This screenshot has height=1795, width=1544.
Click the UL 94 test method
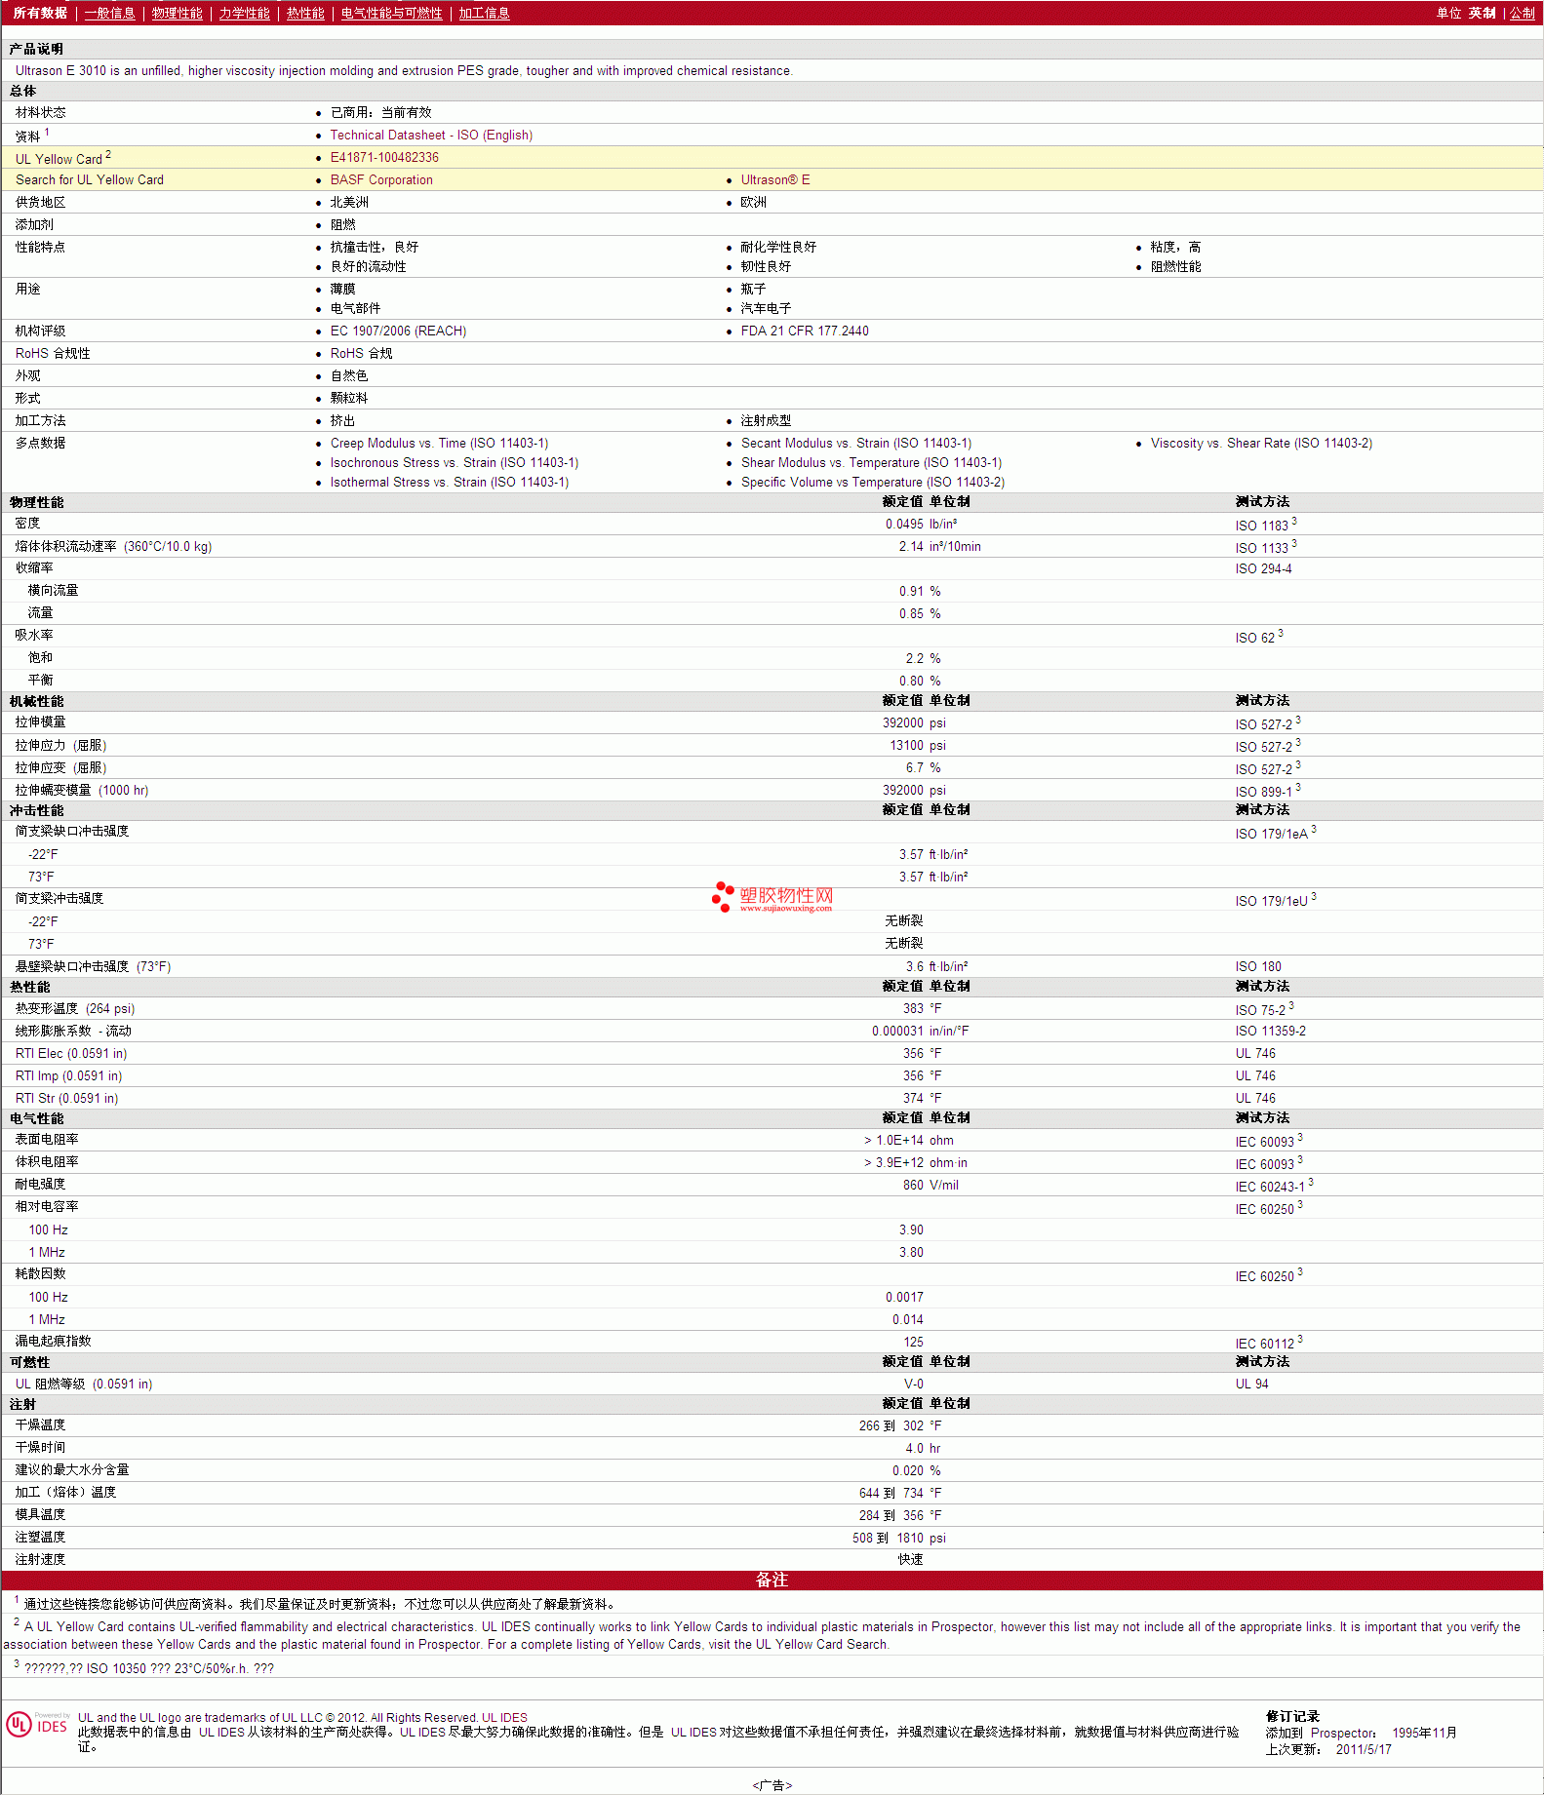[x=1252, y=1384]
